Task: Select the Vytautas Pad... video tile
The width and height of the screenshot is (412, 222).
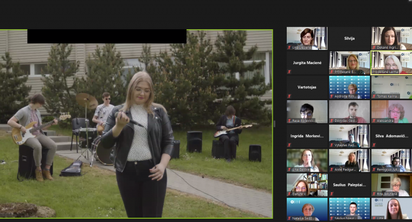Action: (349, 135)
